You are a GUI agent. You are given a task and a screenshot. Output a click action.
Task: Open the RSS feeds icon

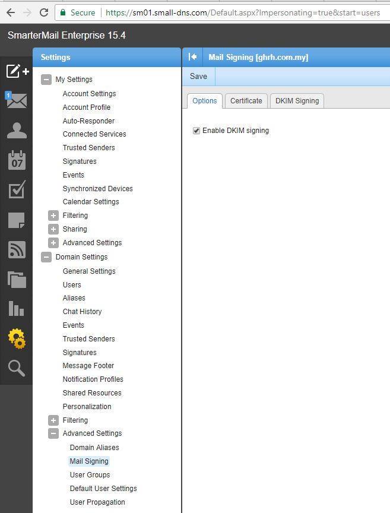coord(17,250)
